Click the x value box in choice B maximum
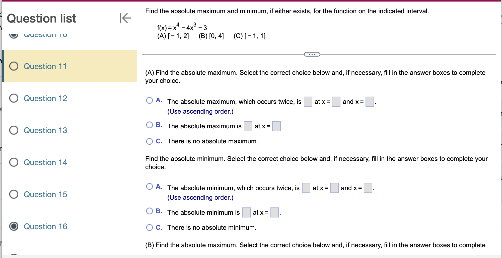 276,126
